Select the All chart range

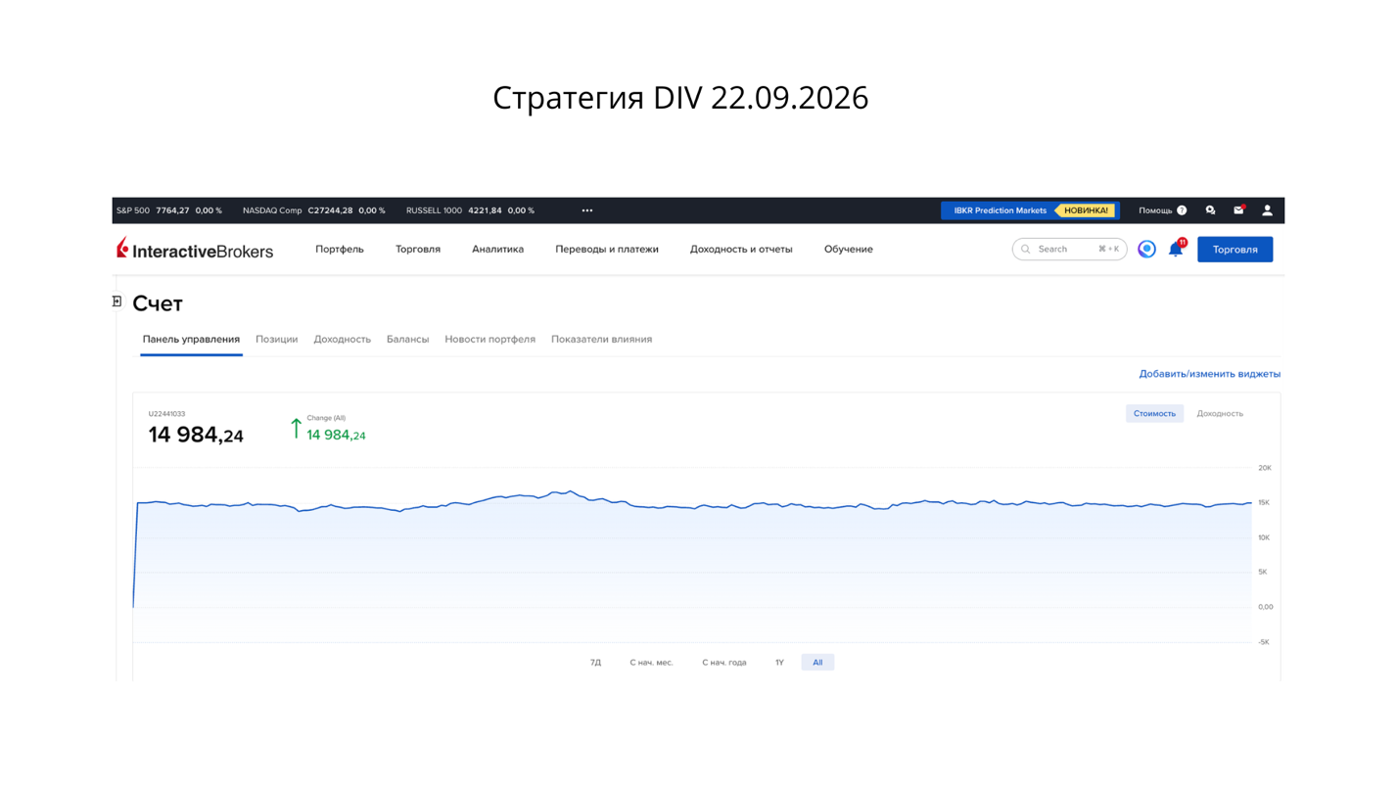[x=817, y=663]
